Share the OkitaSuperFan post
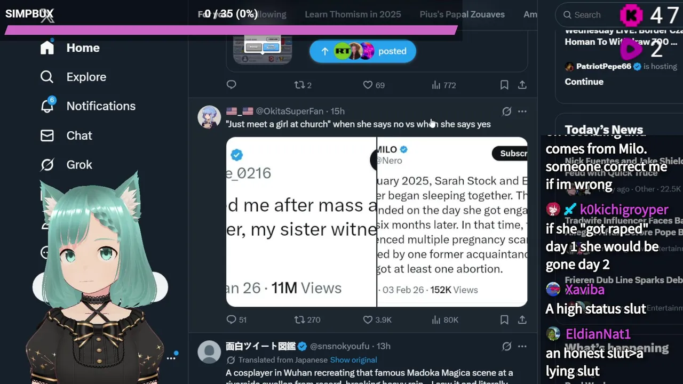 [522, 319]
